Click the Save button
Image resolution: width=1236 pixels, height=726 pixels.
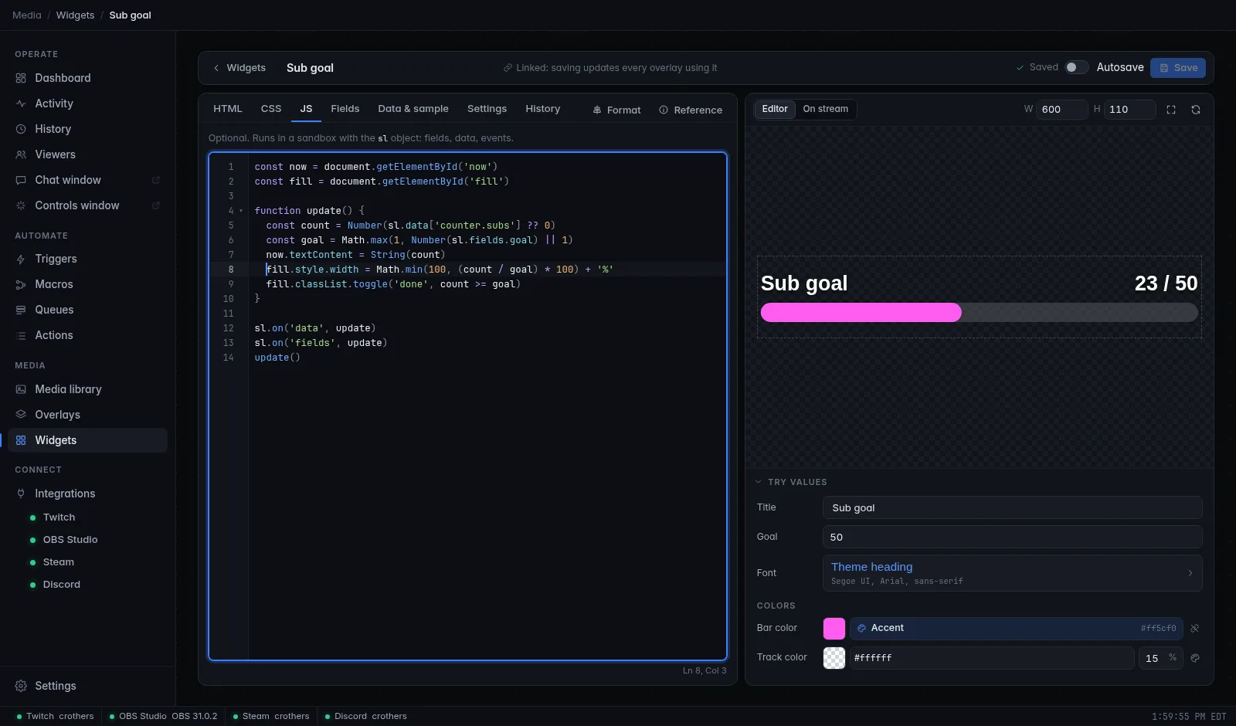(1178, 68)
